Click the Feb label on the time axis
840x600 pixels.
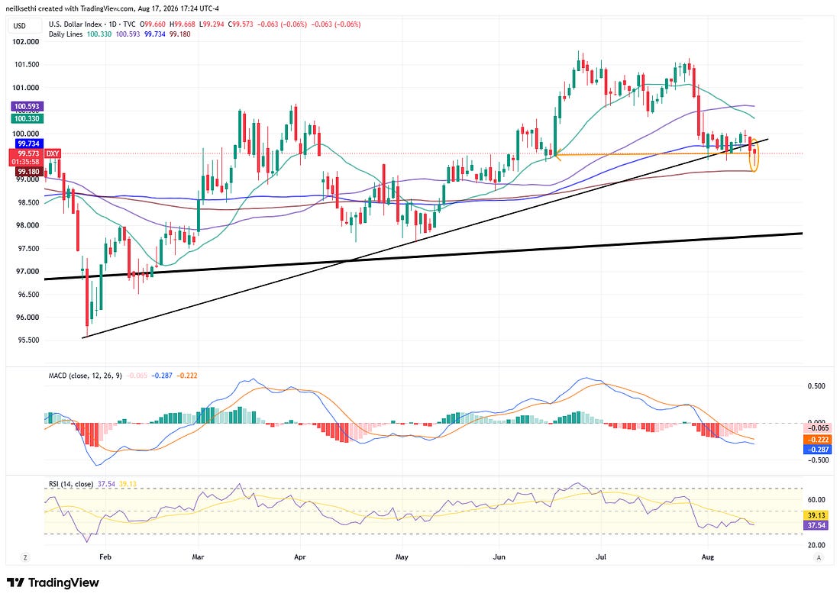105,557
